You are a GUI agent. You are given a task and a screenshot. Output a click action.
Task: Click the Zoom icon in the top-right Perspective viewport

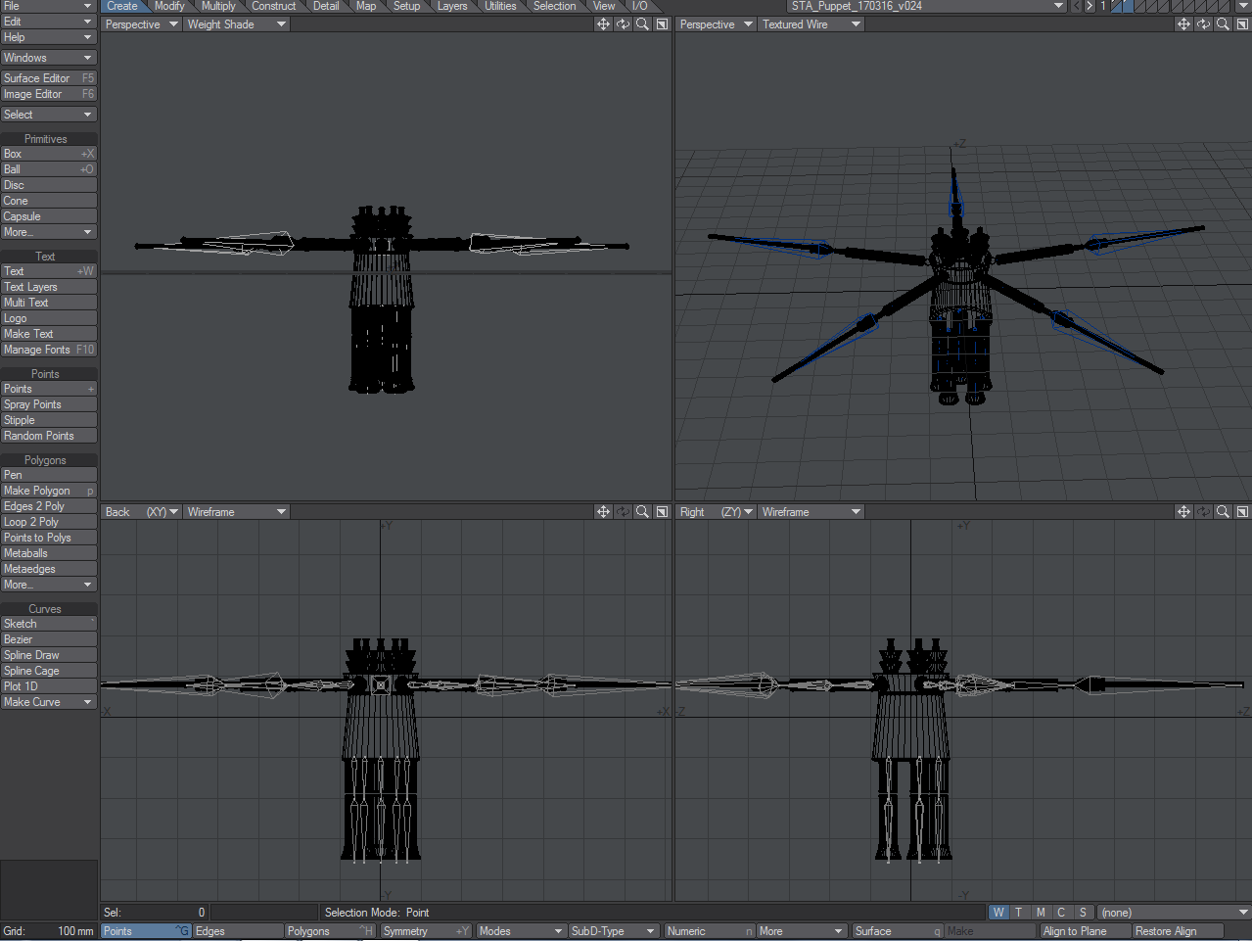click(1223, 24)
